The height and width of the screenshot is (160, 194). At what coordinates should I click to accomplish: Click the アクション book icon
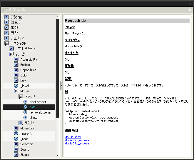coord(6,17)
